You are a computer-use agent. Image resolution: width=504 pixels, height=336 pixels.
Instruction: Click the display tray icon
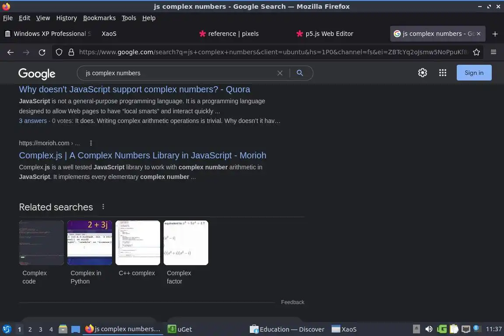[x=466, y=329]
